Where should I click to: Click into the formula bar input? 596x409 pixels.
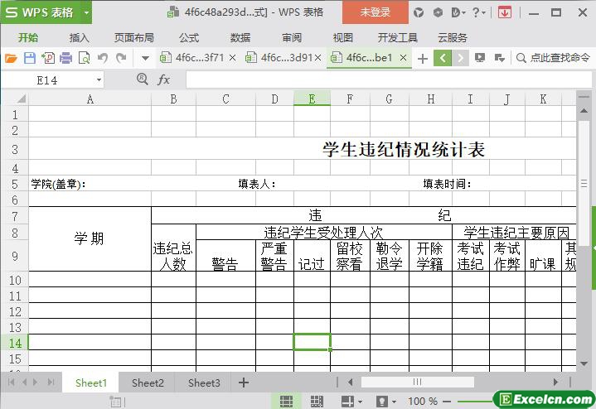pos(389,79)
